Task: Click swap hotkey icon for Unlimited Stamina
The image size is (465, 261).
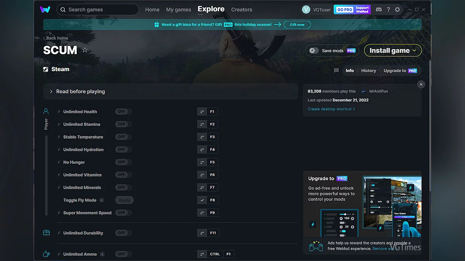Action: click(x=202, y=125)
